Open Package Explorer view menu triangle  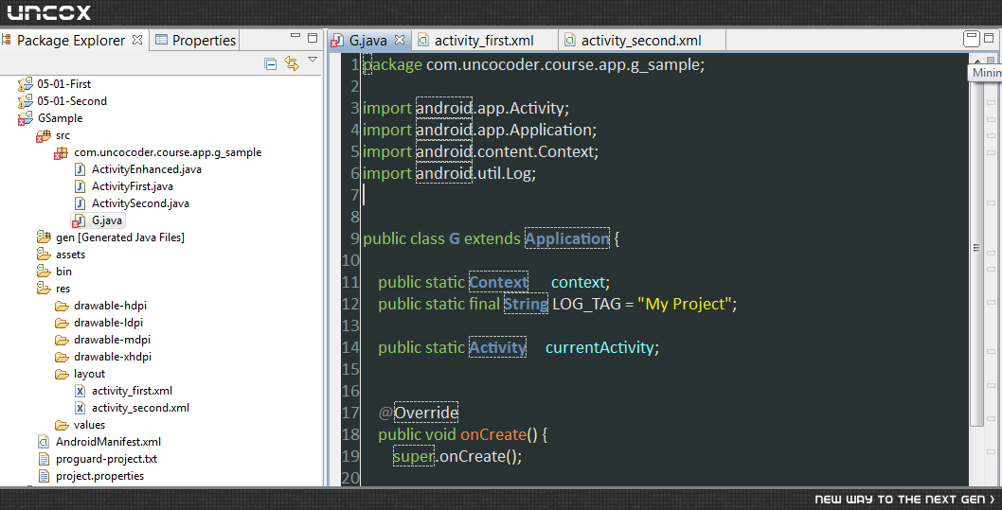click(313, 60)
